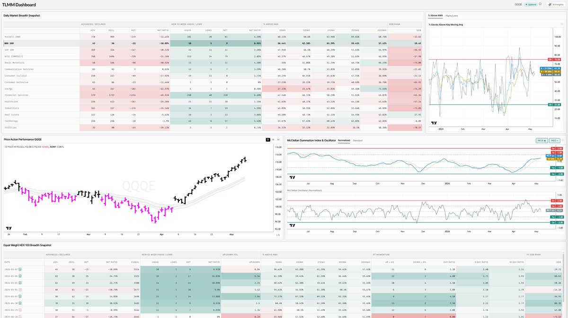This screenshot has height=318, width=568.
Task: Select the % Above KMA tab
Action: coord(435,15)
